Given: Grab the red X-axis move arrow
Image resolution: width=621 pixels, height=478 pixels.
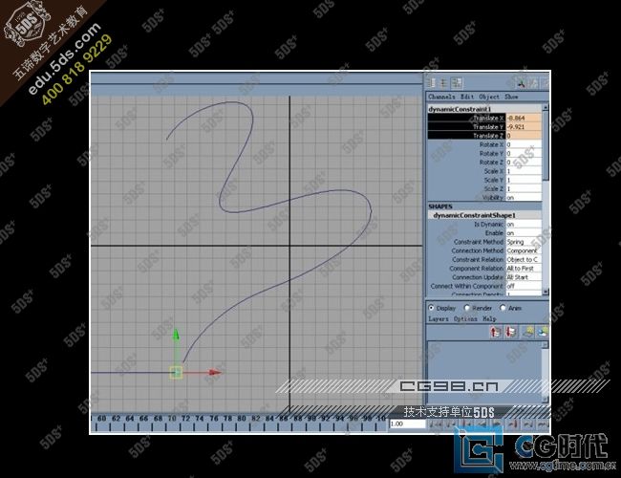Looking at the screenshot, I should (x=214, y=372).
